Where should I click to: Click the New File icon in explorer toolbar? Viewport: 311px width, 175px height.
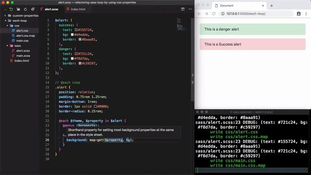[x=11, y=9]
